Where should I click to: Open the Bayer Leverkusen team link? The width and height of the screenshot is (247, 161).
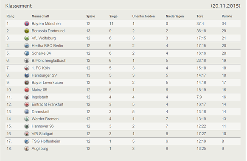[47, 83]
